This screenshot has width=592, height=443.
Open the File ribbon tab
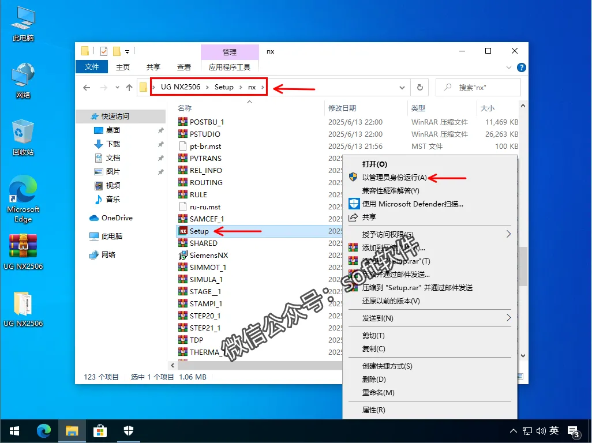click(x=92, y=67)
